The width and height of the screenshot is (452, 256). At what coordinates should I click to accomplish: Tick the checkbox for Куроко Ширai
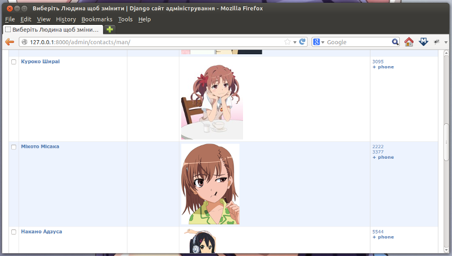point(14,62)
